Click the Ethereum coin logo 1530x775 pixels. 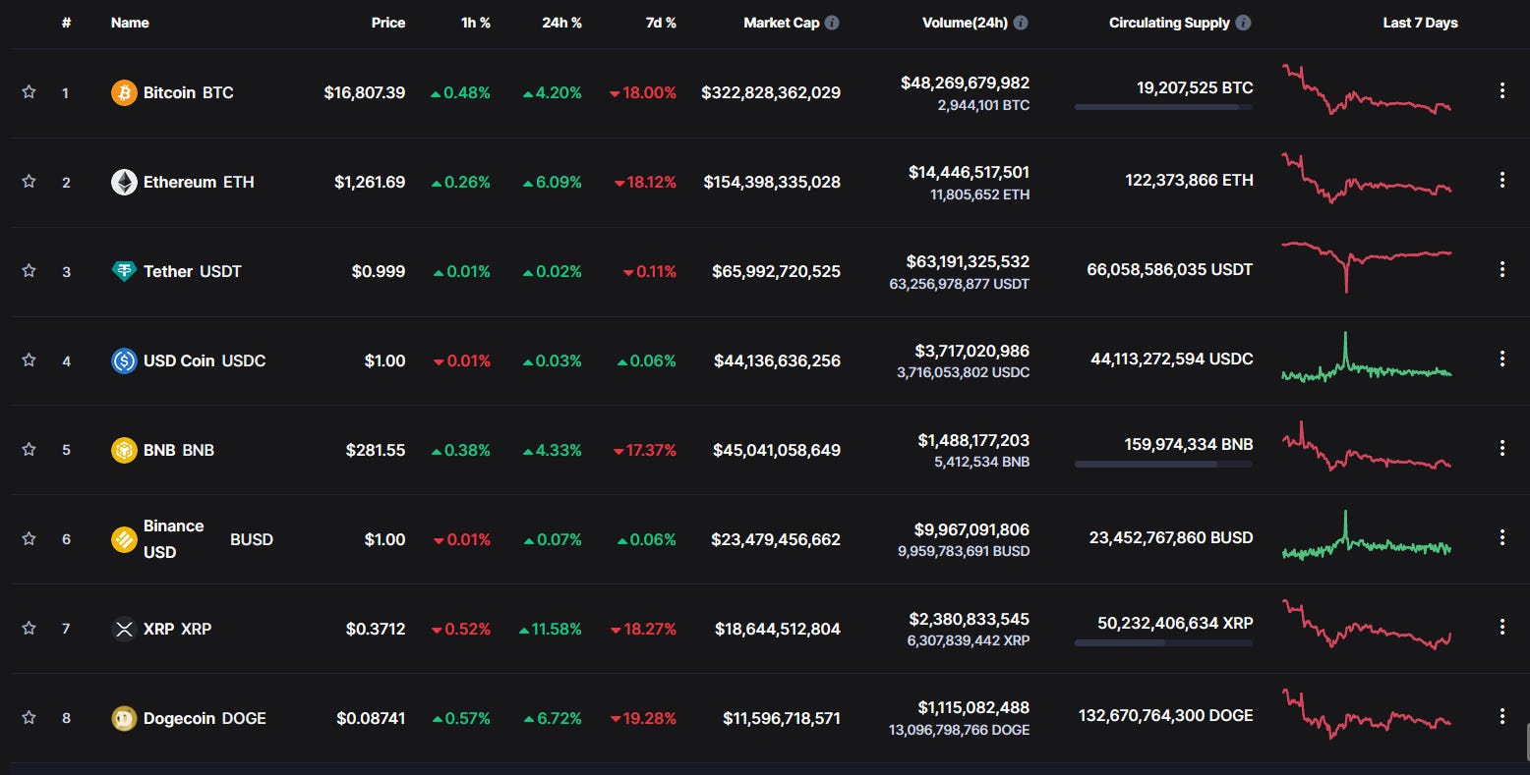click(124, 182)
